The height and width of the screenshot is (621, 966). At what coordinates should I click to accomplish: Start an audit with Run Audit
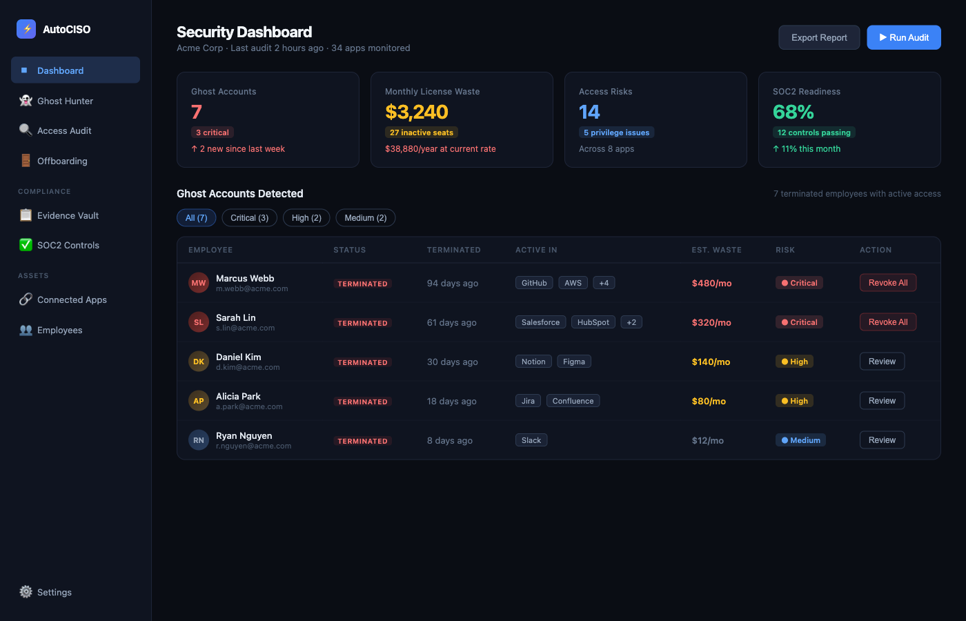[x=904, y=37]
